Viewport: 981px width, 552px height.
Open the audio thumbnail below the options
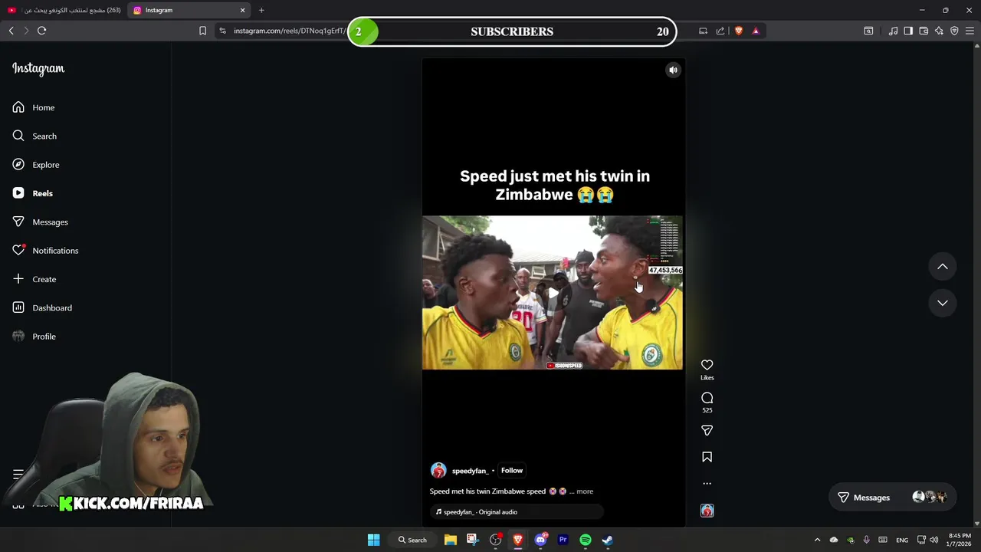click(x=707, y=511)
